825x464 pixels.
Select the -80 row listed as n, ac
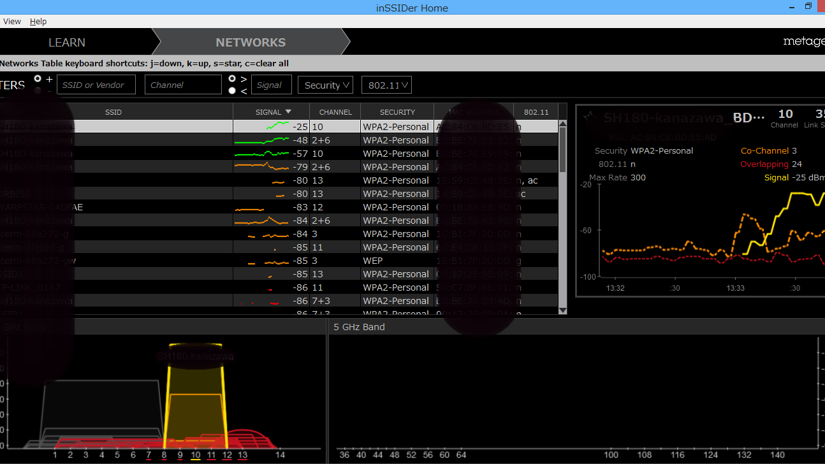click(x=279, y=180)
